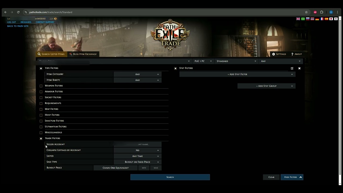Open the About help page
This screenshot has width=343, height=193.
(x=296, y=54)
